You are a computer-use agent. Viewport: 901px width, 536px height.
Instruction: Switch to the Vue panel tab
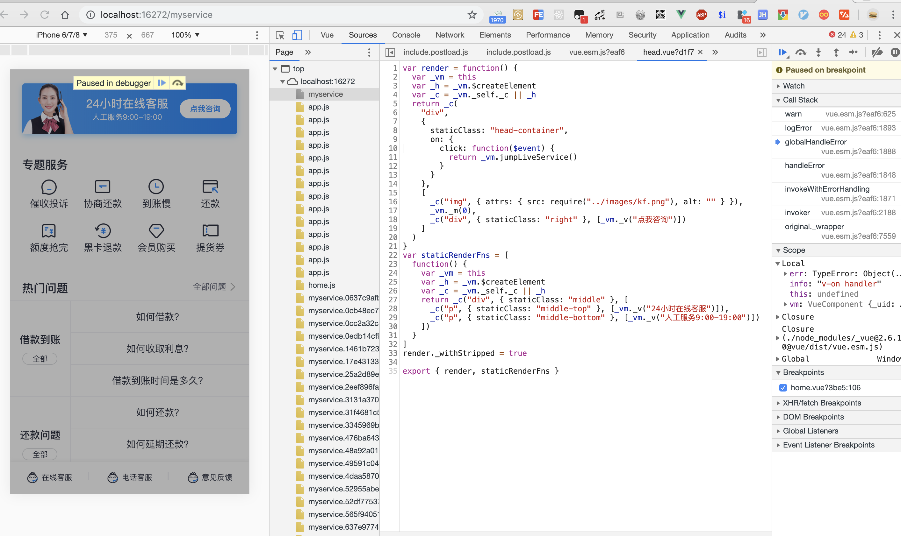327,35
